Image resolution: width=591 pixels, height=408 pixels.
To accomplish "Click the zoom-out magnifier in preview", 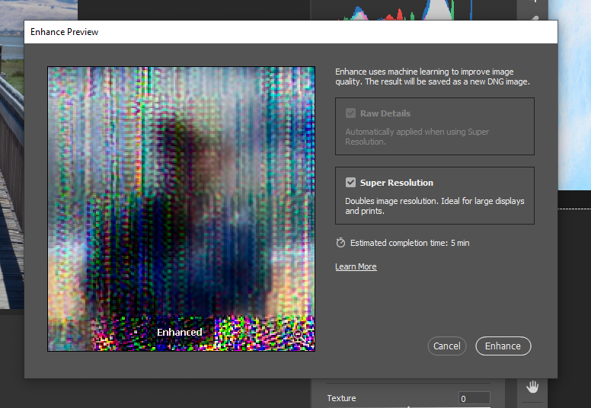I will [299, 333].
